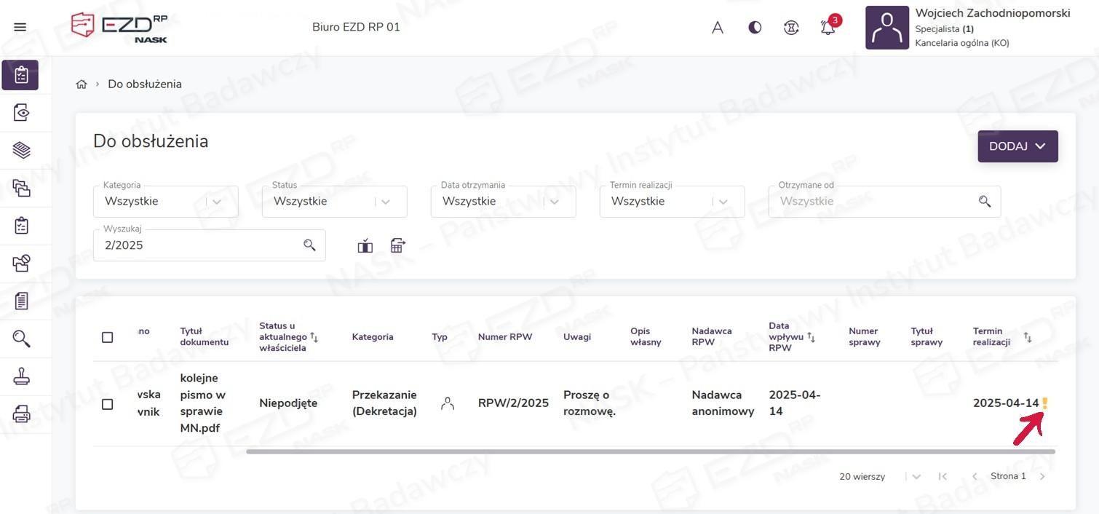Open the DODAJ button menu
Image resolution: width=1099 pixels, height=514 pixels.
tap(1017, 146)
